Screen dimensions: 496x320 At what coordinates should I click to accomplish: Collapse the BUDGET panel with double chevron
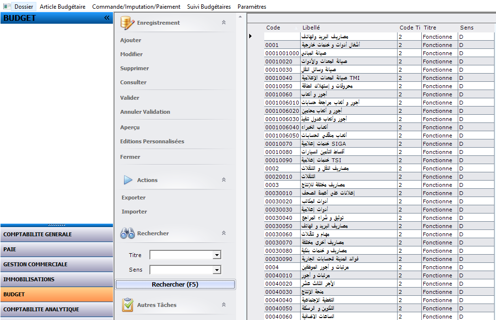click(107, 18)
